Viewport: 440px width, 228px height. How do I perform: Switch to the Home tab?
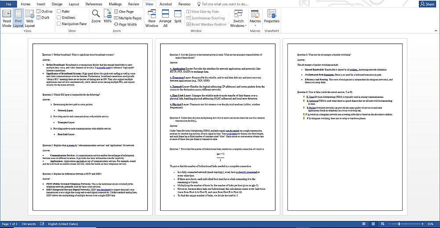pyautogui.click(x=26, y=4)
